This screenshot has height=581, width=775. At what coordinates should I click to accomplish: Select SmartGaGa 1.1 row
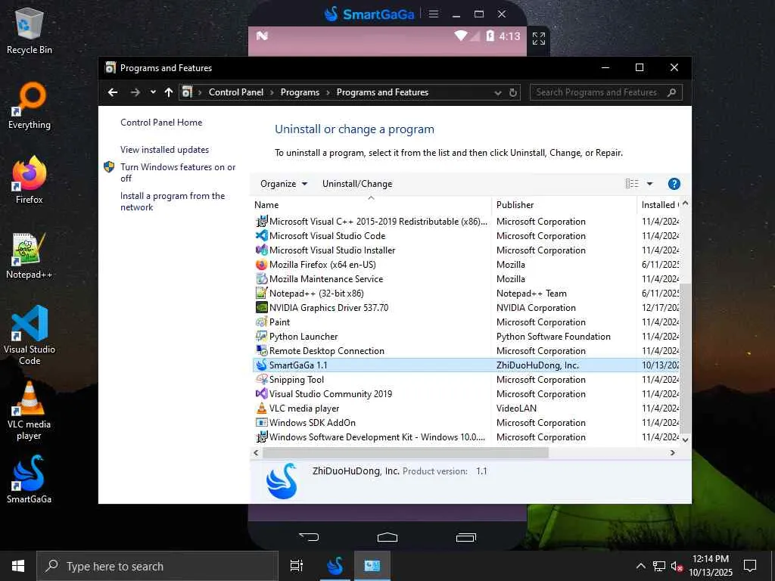click(466, 365)
